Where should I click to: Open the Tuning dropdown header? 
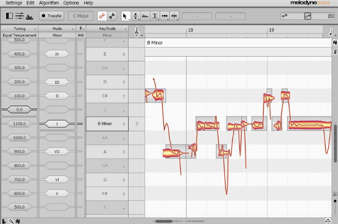tap(19, 29)
